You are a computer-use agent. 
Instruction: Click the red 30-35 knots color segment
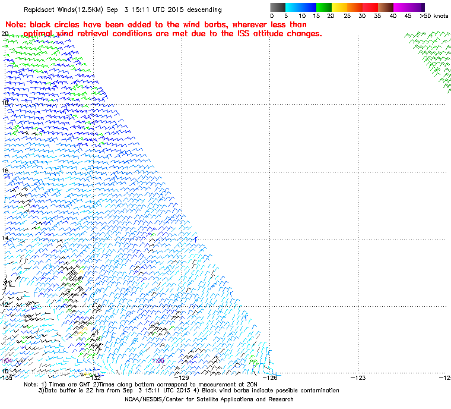coord(370,7)
